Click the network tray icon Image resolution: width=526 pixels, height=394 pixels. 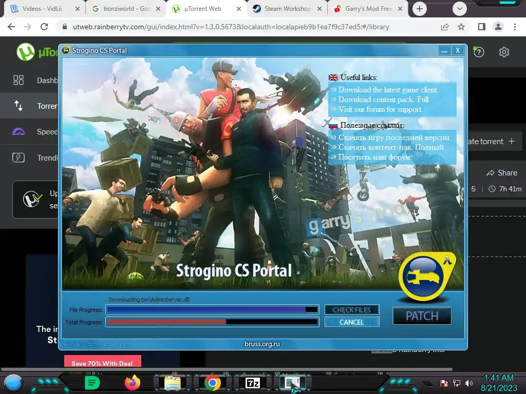coord(457,383)
